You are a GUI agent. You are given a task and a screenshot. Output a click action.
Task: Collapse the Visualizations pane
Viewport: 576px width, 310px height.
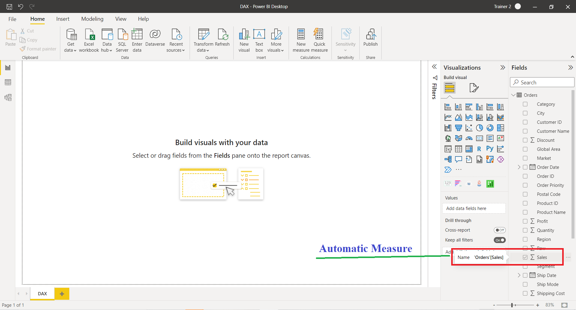(503, 68)
